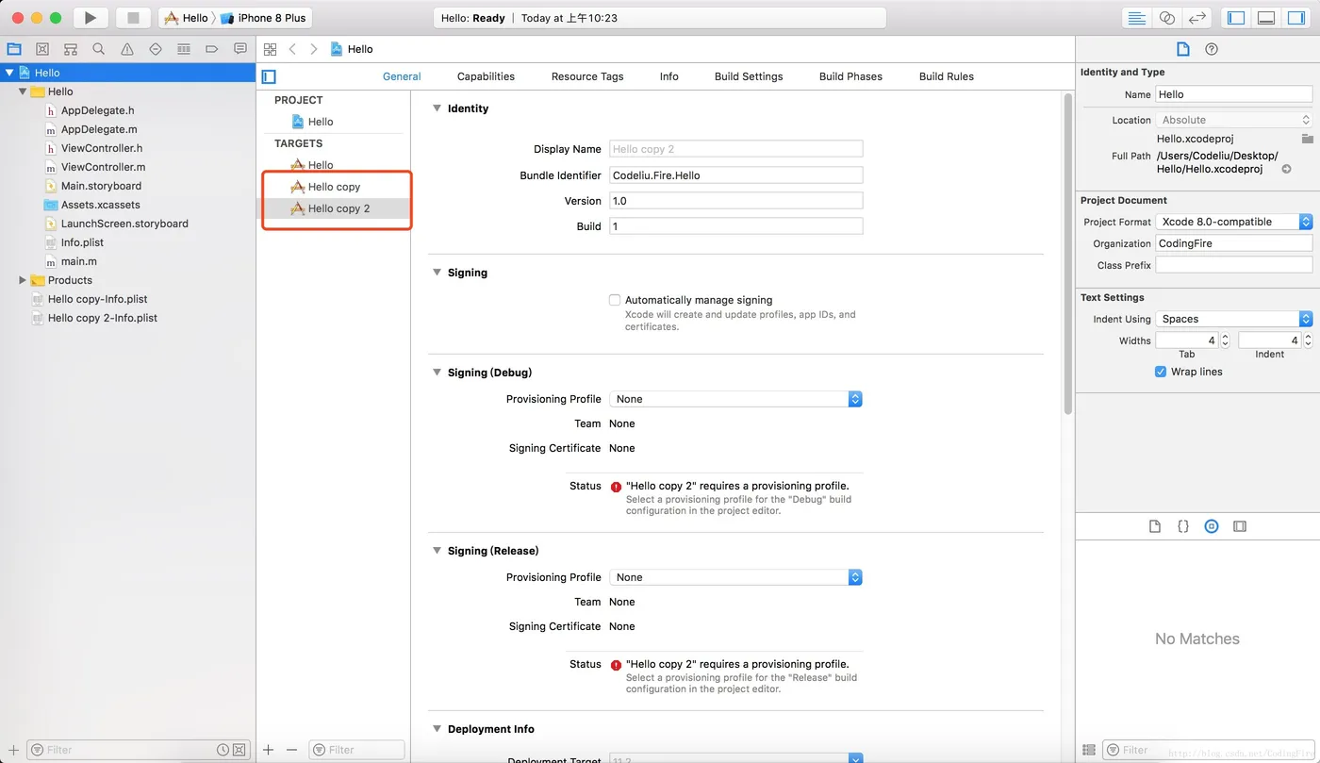
Task: Stop the running scheme
Action: pyautogui.click(x=133, y=17)
